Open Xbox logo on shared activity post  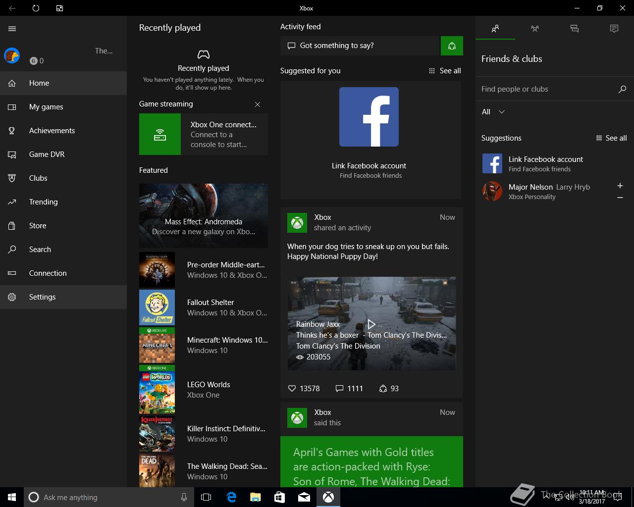click(x=297, y=223)
